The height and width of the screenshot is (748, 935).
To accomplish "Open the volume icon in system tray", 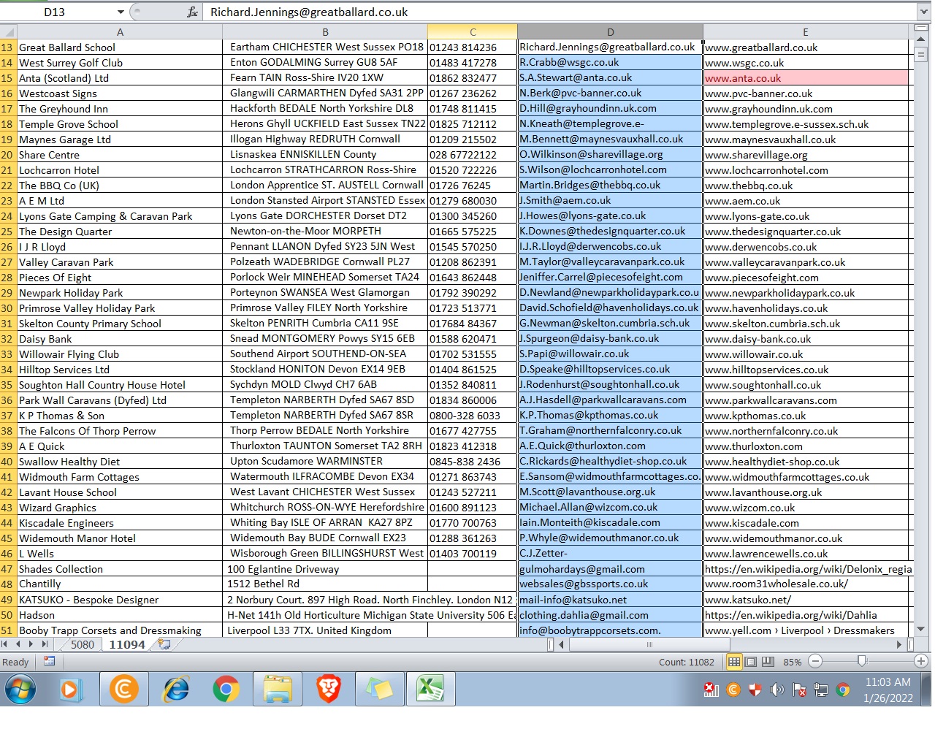I will pyautogui.click(x=776, y=690).
